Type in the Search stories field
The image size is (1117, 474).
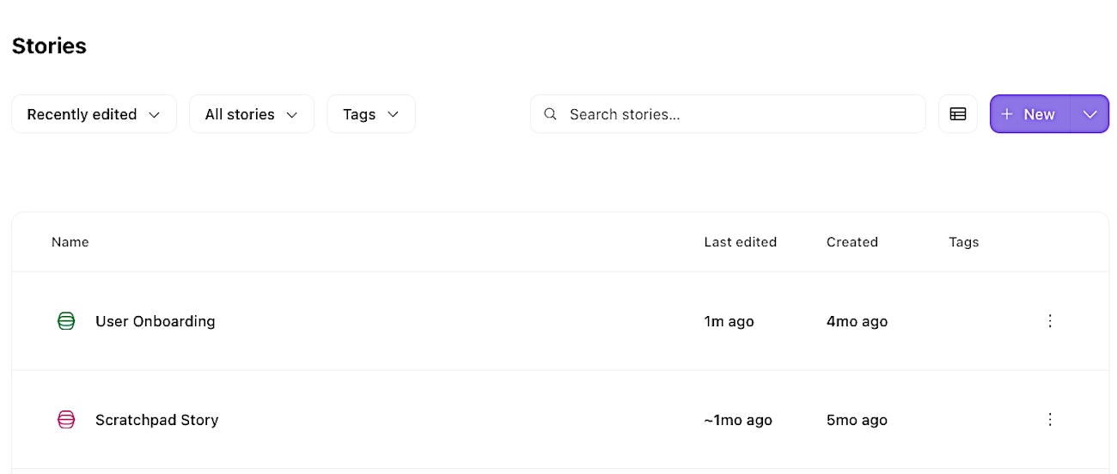739,114
